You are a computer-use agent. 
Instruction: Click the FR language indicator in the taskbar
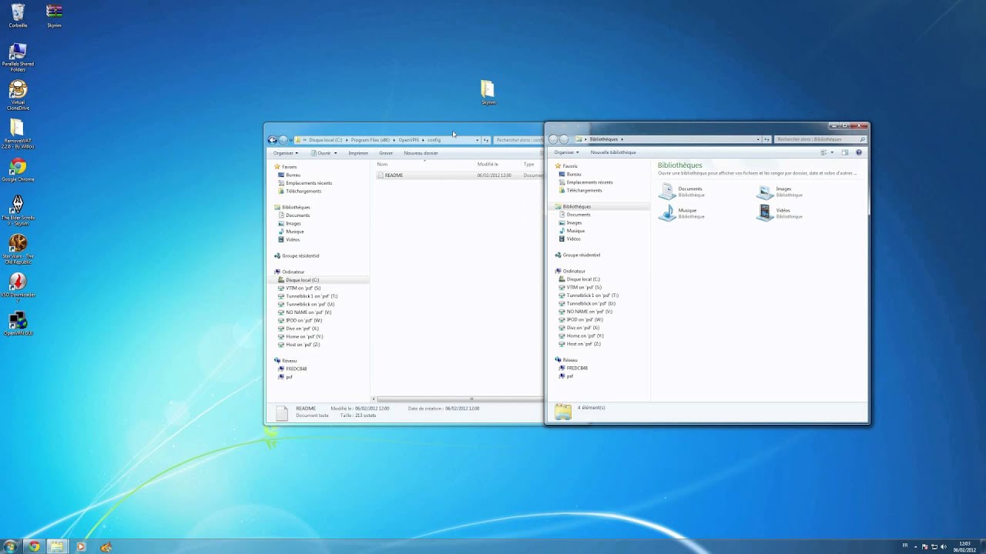tap(905, 546)
